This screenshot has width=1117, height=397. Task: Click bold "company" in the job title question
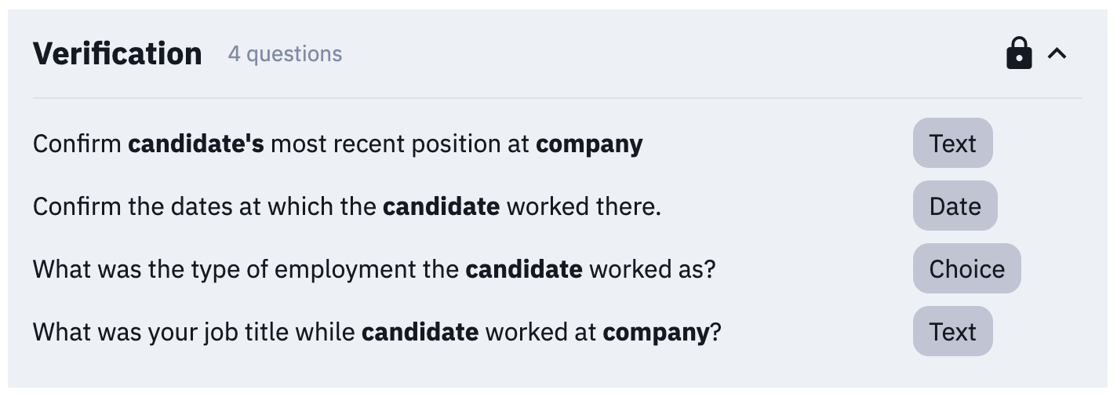pos(656,333)
